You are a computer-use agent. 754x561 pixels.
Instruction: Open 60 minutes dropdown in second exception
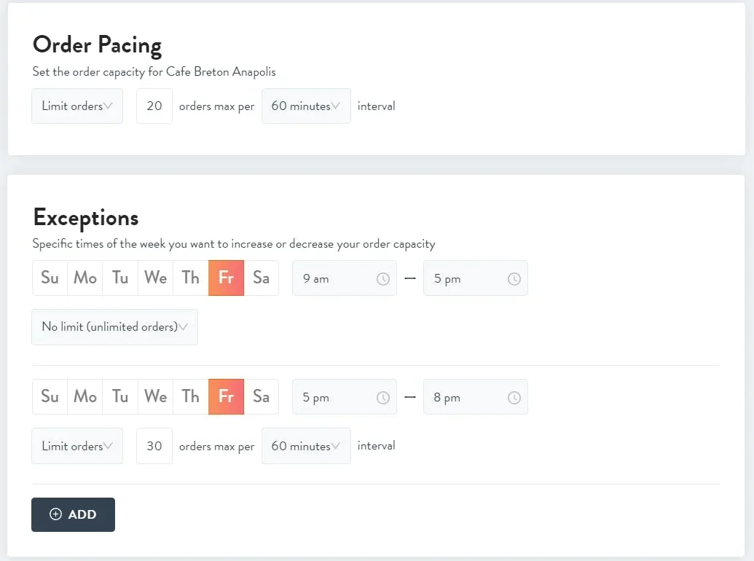[x=306, y=446]
